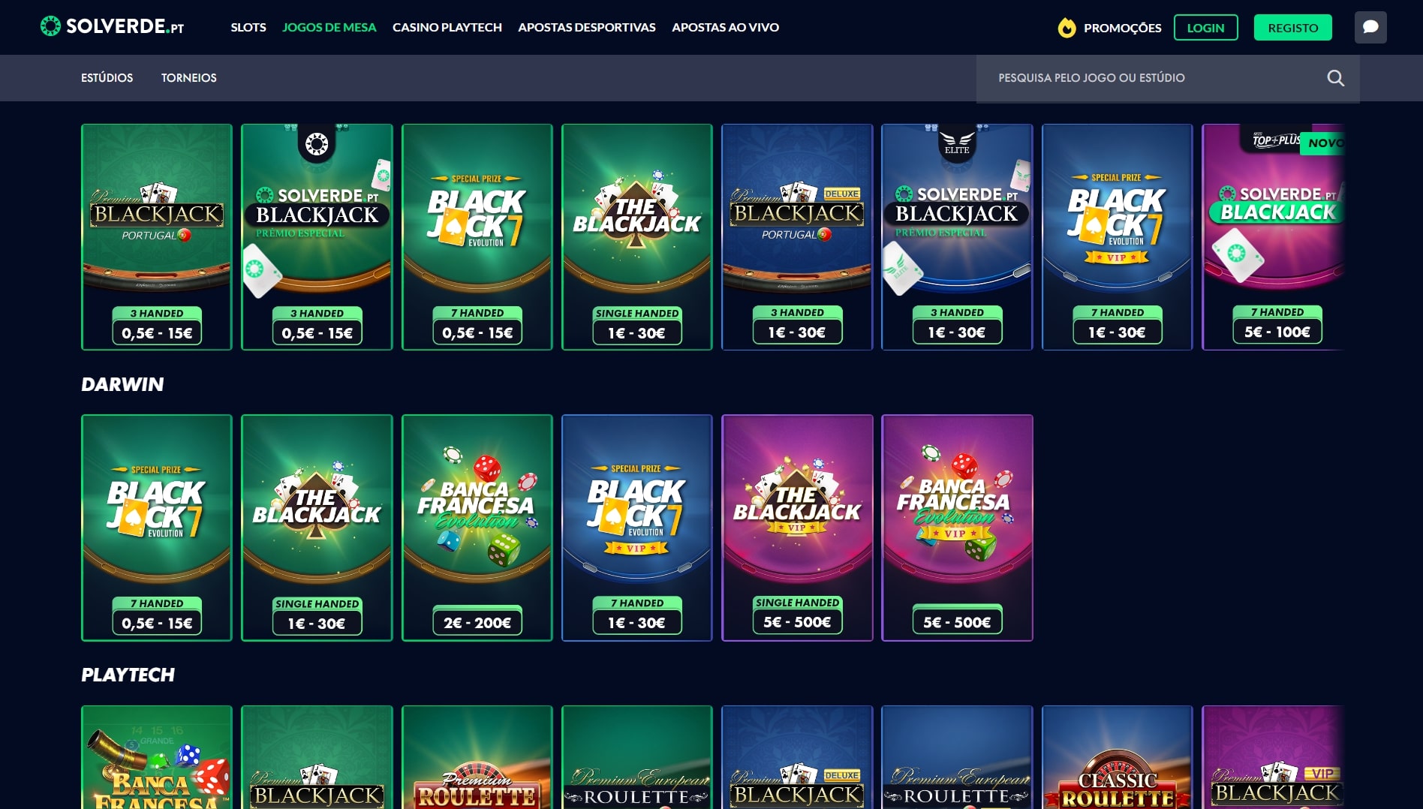Click the Solverde.pt logo
This screenshot has width=1423, height=809.
click(112, 26)
